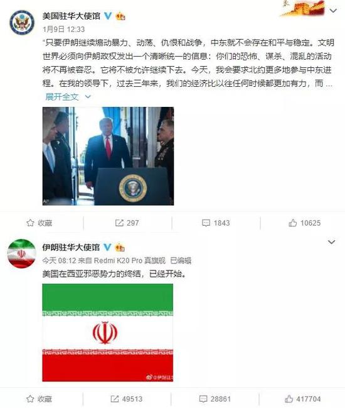This screenshot has height=408, width=345.
Task: Open the Iranian flag image thumbnail
Action: 108,333
